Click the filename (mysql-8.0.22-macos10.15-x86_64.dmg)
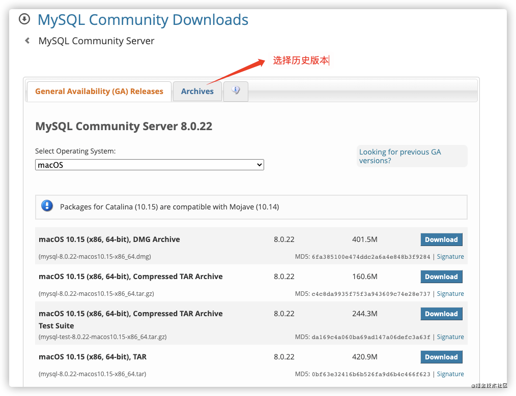 click(95, 256)
